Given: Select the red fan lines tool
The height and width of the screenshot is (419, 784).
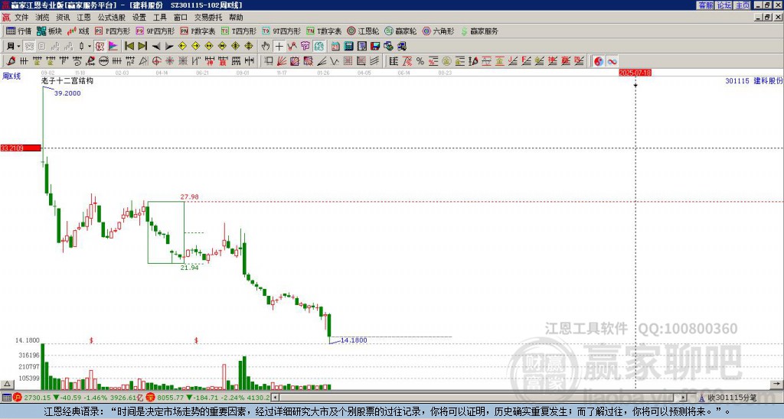Looking at the screenshot, I should pos(282,61).
